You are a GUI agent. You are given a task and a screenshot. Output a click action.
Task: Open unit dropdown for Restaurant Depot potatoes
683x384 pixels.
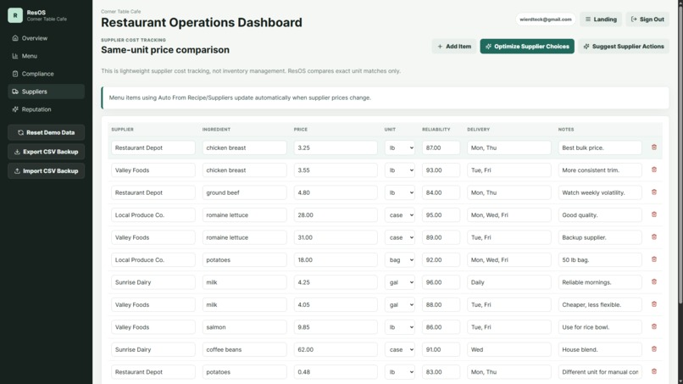tap(400, 372)
